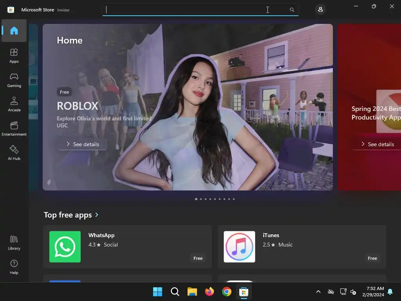Open the Arcade section
The width and height of the screenshot is (401, 301).
[14, 104]
